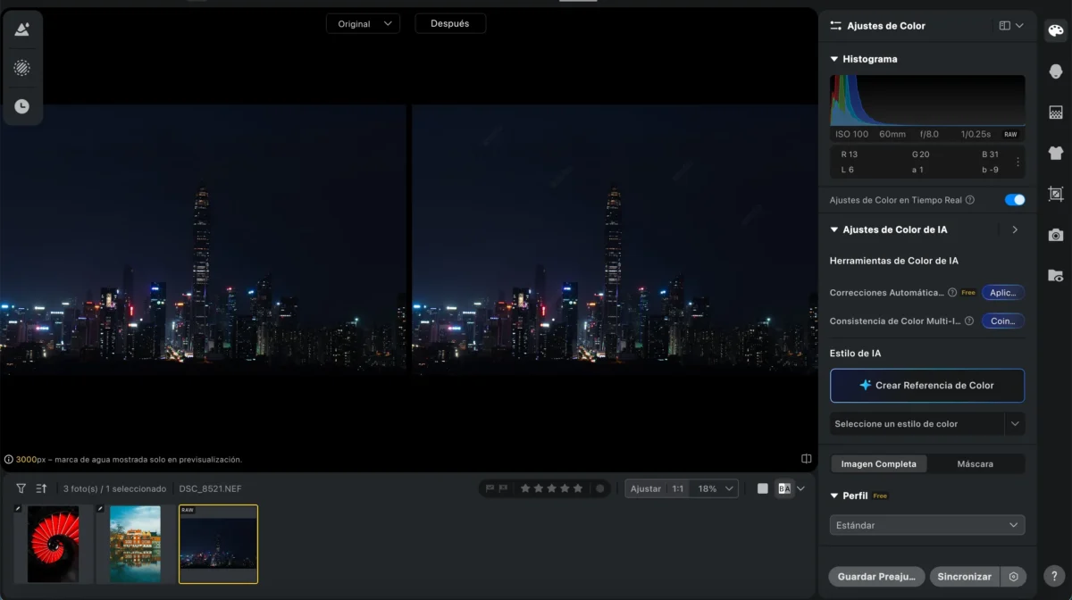Click the help question mark icon

tap(1054, 578)
